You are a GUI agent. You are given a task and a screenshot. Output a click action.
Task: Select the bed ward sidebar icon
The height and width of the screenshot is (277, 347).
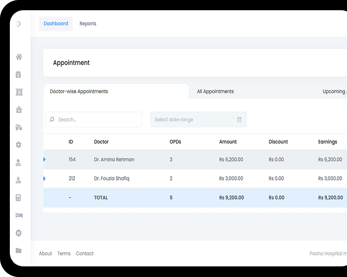click(18, 215)
